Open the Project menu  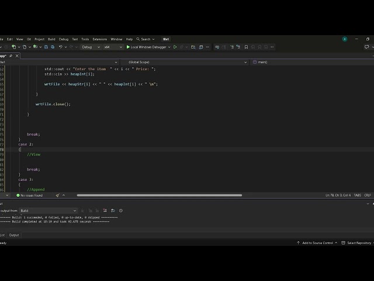39,39
